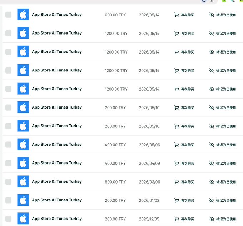Select the 2026/05/14 date beside 600.00 TRY

[149, 15]
